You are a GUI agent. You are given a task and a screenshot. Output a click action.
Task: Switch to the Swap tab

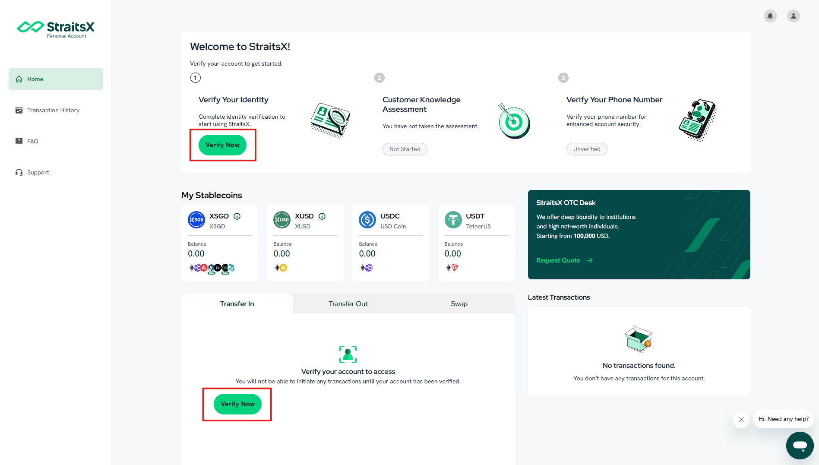459,304
